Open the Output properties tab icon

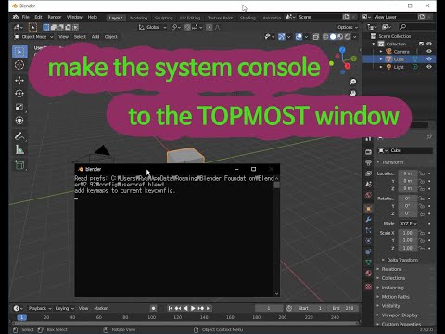[x=368, y=162]
